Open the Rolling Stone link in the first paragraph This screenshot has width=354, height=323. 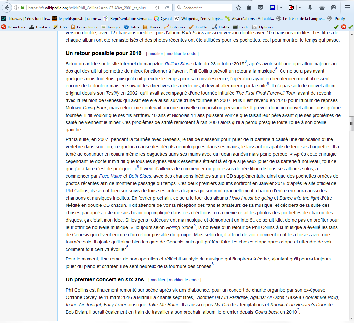coord(178,64)
